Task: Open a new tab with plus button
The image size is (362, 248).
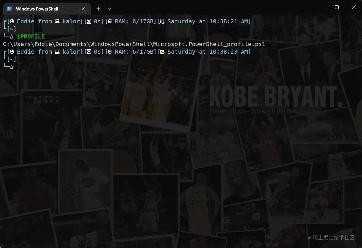Action: (x=98, y=9)
